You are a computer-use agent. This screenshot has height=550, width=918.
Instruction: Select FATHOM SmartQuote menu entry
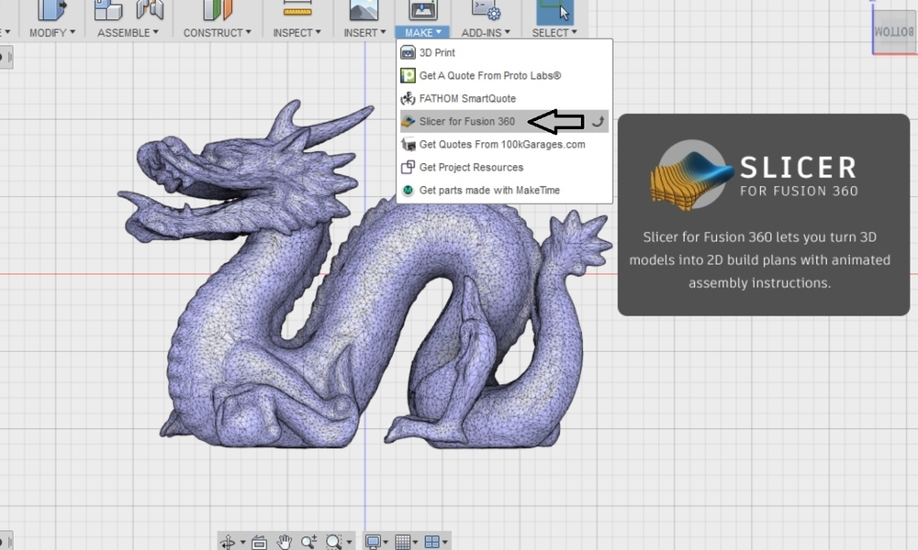(x=504, y=98)
